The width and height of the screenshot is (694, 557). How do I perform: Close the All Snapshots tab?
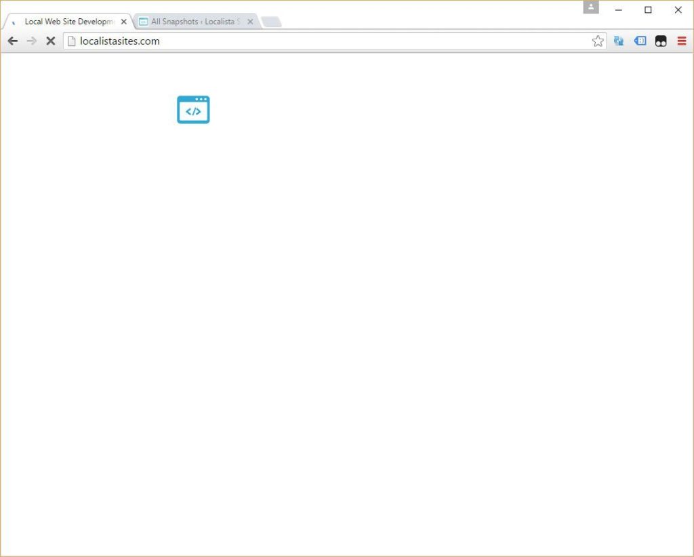(250, 22)
